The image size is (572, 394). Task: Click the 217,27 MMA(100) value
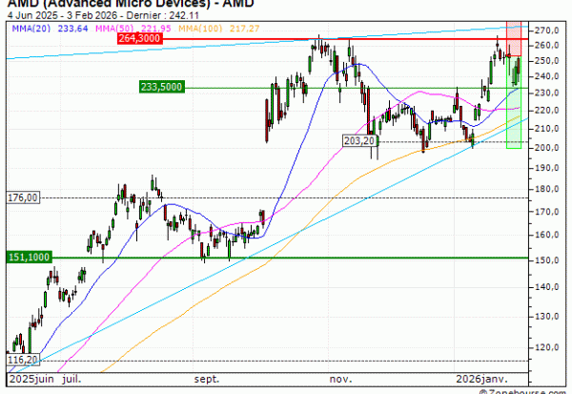[245, 28]
